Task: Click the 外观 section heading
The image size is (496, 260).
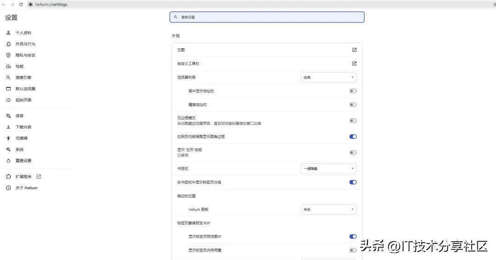Action: pos(176,36)
